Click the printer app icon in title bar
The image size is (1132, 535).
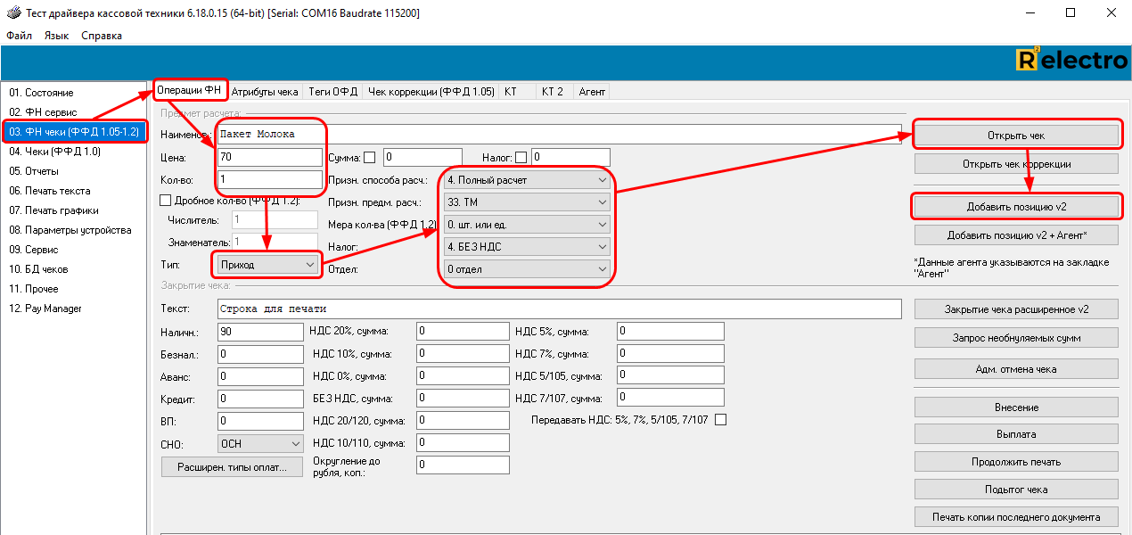[12, 13]
